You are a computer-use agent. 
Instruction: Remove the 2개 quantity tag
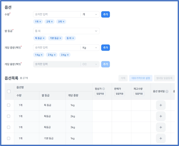point(52,22)
